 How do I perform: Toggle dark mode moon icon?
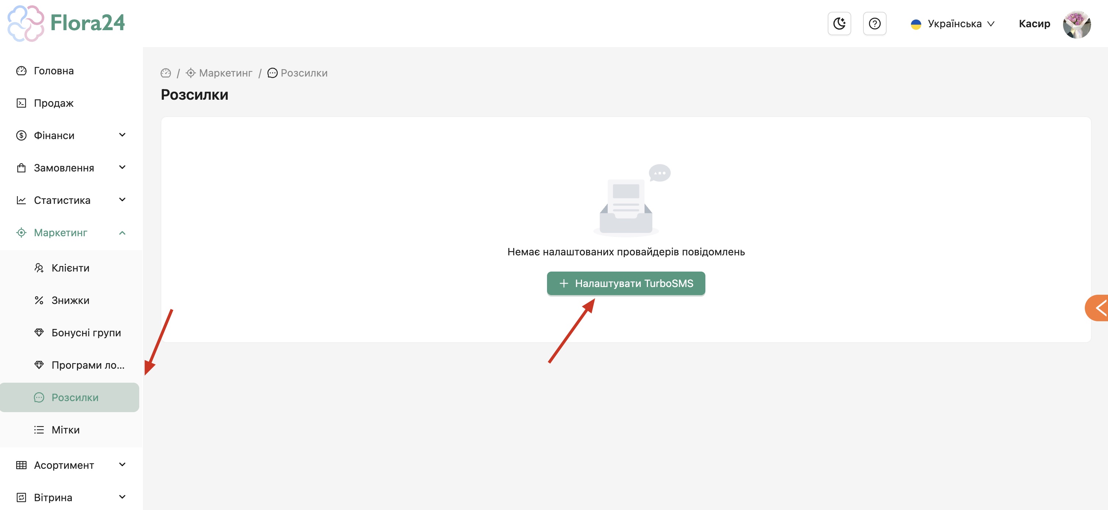click(x=839, y=24)
